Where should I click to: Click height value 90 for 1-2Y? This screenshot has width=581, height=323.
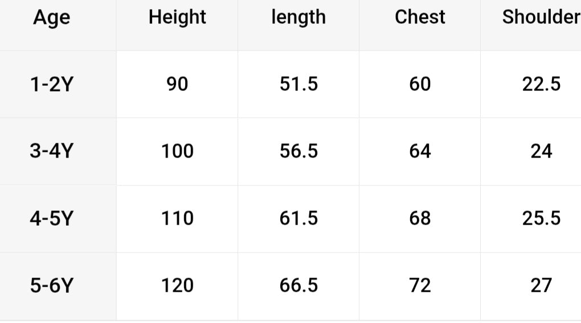177,84
